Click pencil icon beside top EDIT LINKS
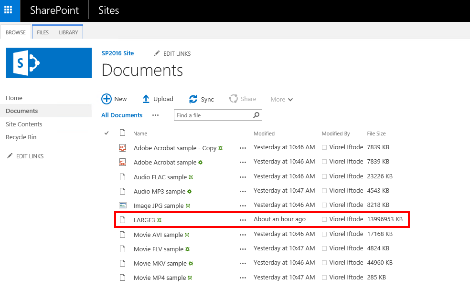Image resolution: width=470 pixels, height=288 pixels. click(157, 53)
